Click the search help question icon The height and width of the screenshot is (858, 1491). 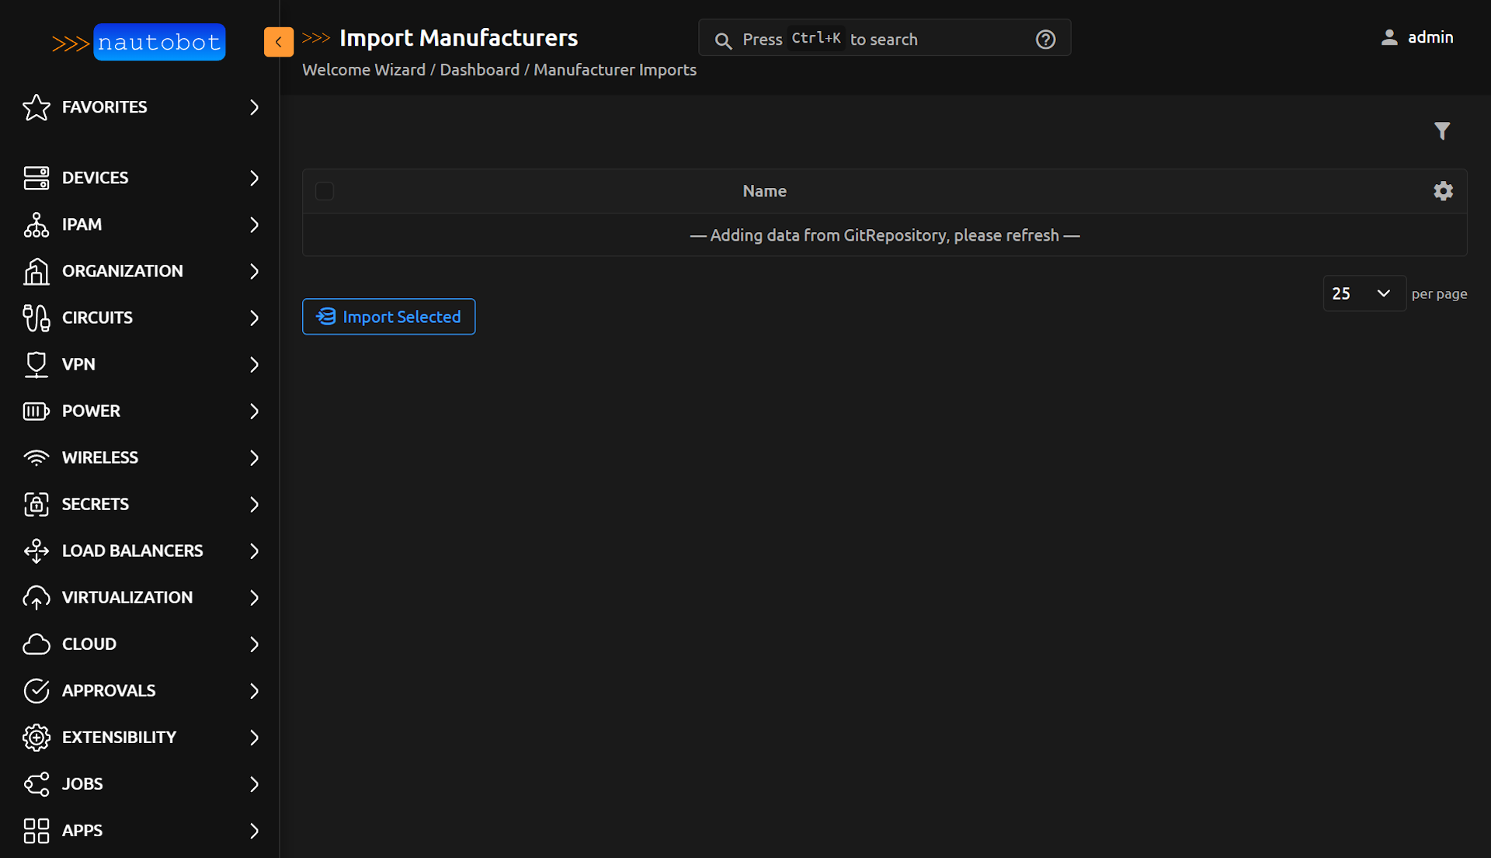pyautogui.click(x=1045, y=40)
